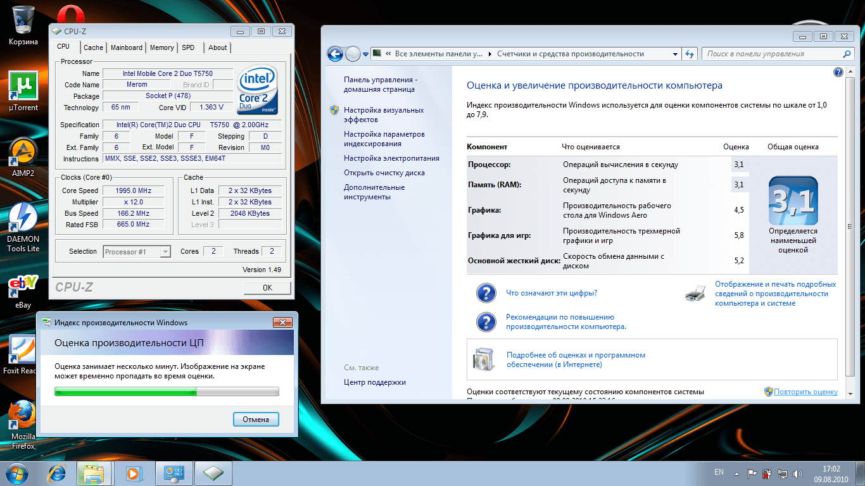Open DAEMON Tools Lite shortcut
865x486 pixels.
pos(23,218)
